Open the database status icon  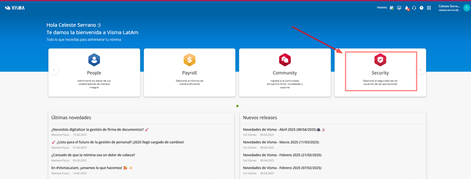pyautogui.click(x=392, y=8)
